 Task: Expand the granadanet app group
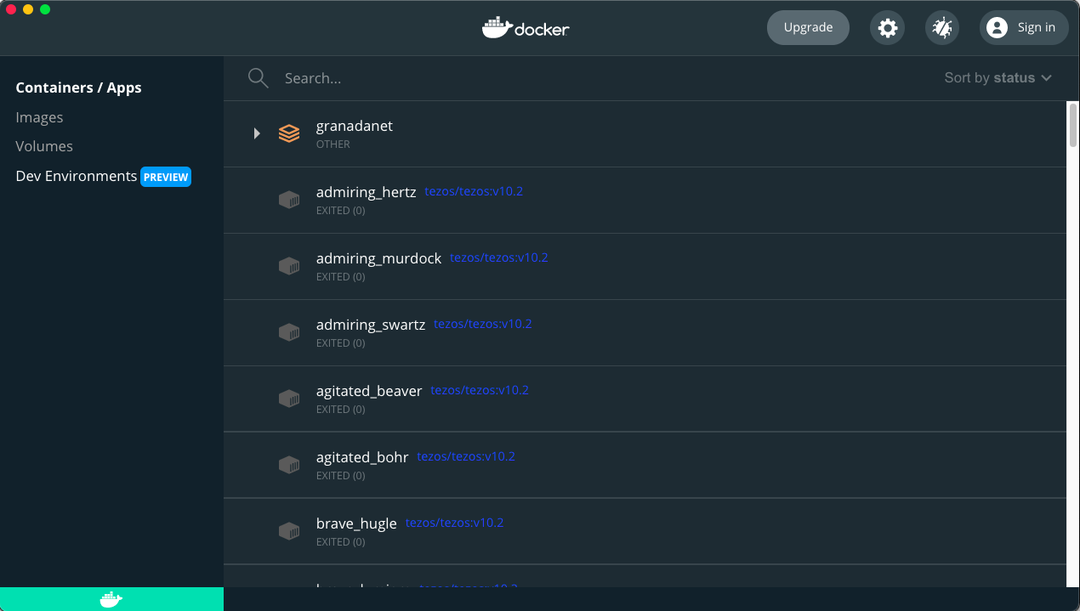(257, 133)
